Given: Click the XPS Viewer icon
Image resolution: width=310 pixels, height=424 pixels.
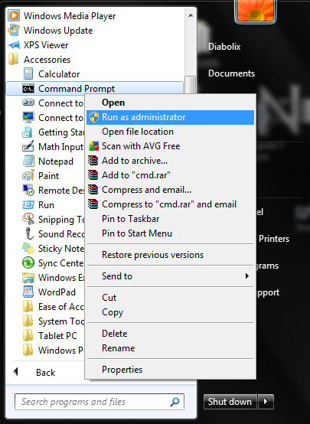Looking at the screenshot, I should (x=14, y=44).
